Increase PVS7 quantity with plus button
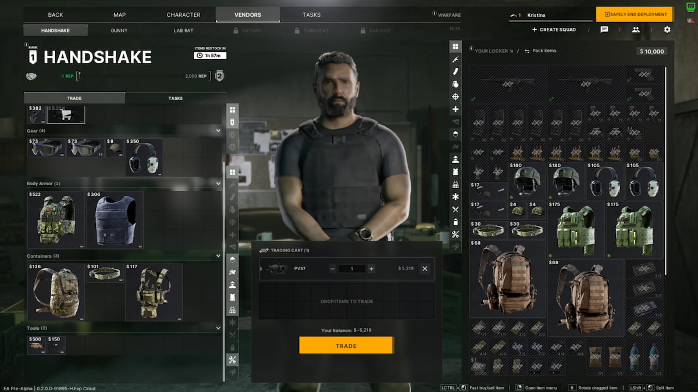The width and height of the screenshot is (698, 392). click(x=371, y=269)
